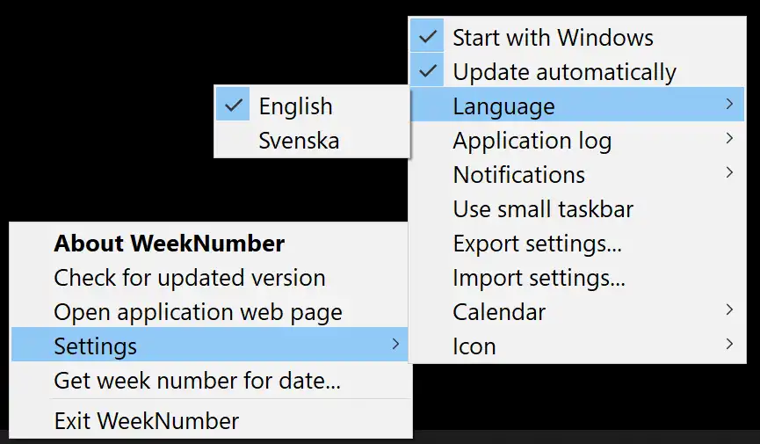Screen dimensions: 760x444
Task: Switch language to Svenska
Action: [x=299, y=141]
